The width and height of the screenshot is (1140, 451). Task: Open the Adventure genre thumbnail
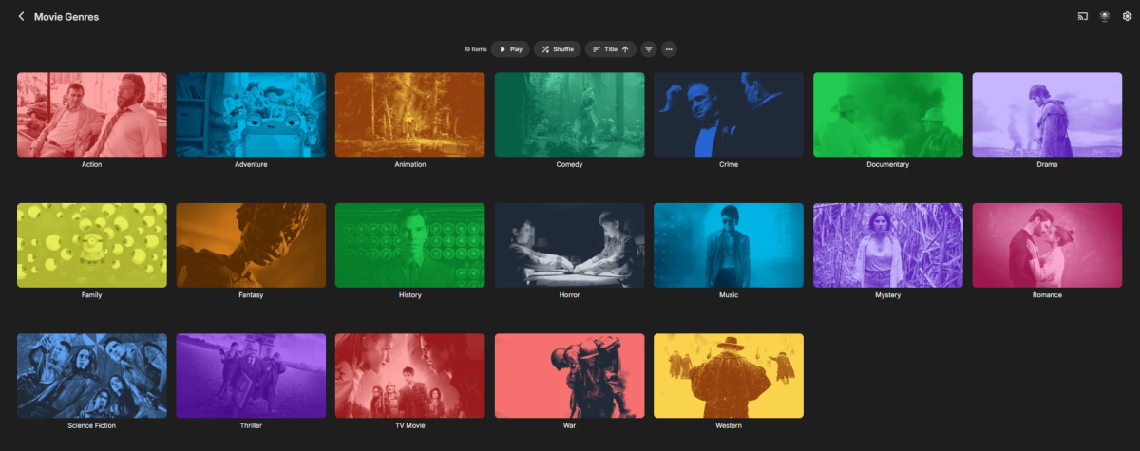pyautogui.click(x=251, y=115)
